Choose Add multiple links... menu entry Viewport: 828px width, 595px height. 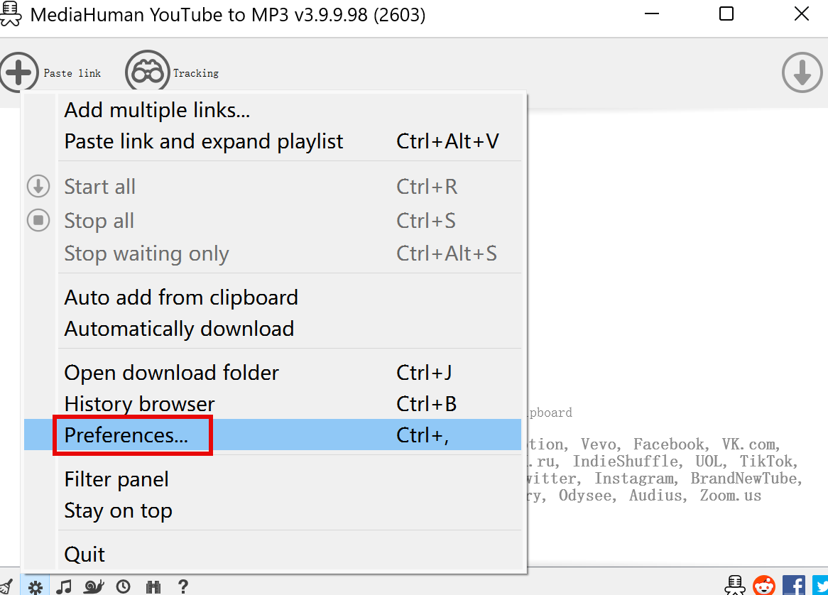[x=157, y=110]
